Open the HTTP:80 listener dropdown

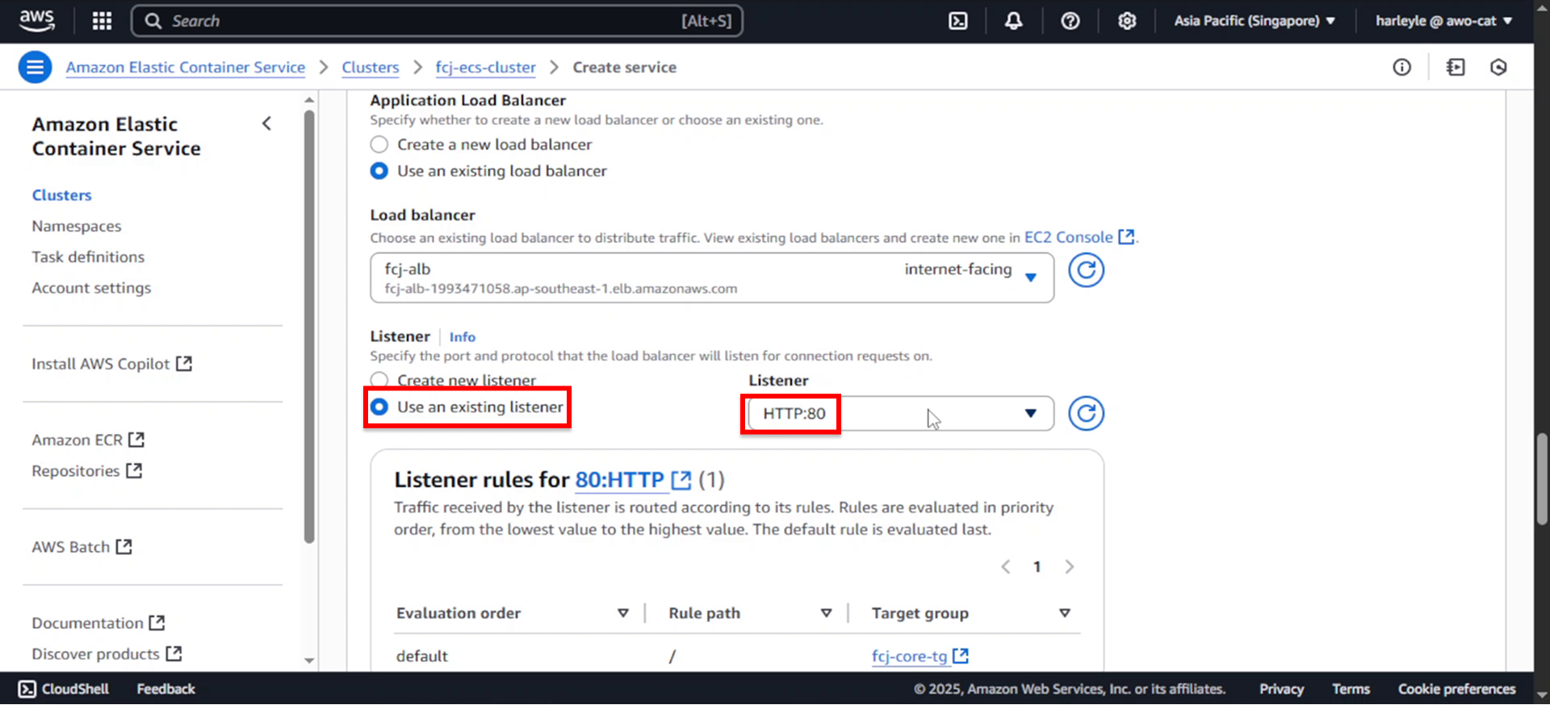click(900, 414)
